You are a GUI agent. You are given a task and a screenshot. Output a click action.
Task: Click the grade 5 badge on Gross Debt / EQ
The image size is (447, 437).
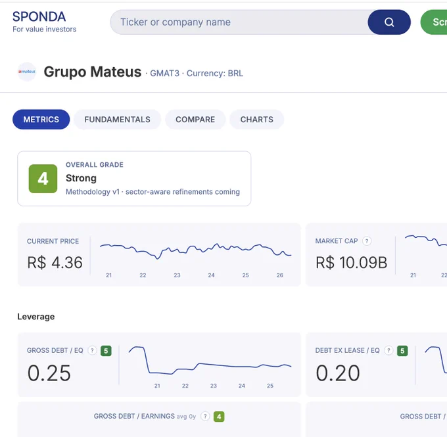106,351
